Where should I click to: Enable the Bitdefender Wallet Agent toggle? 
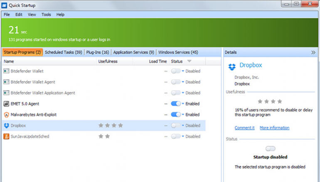coord(176,82)
